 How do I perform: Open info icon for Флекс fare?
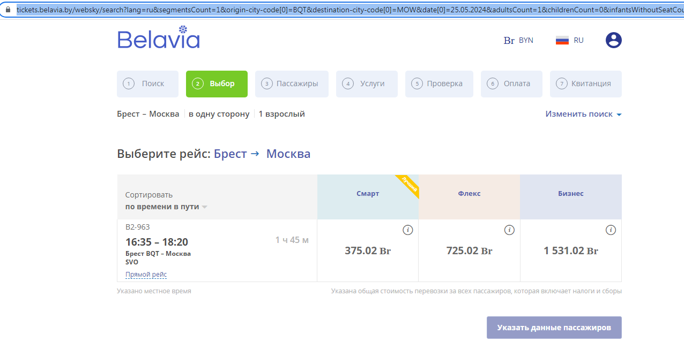coord(509,230)
